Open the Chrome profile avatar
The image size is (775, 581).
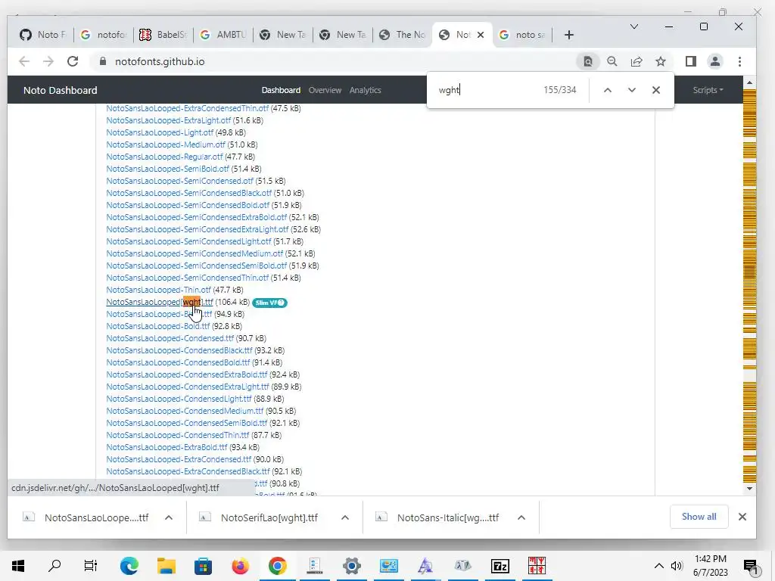(x=714, y=61)
